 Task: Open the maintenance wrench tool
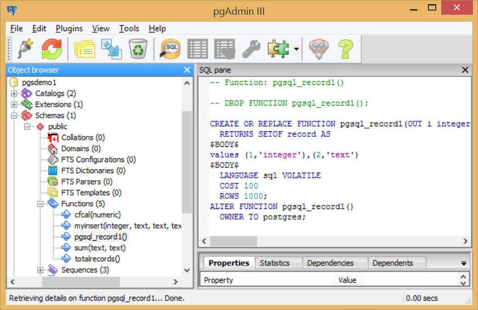point(252,49)
